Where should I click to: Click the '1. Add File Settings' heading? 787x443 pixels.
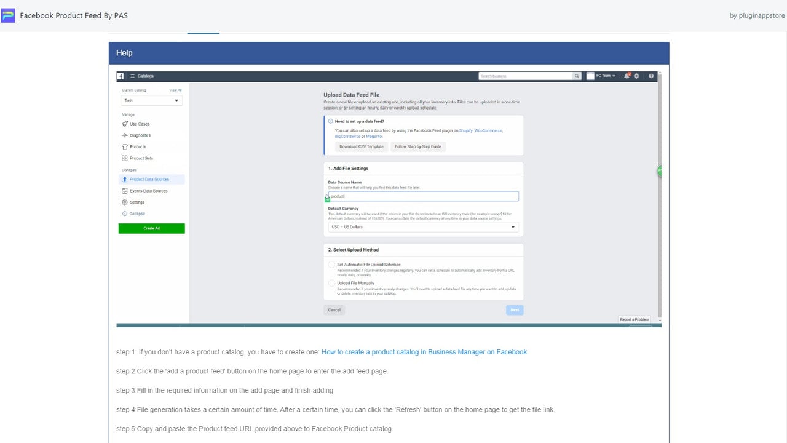coord(349,168)
